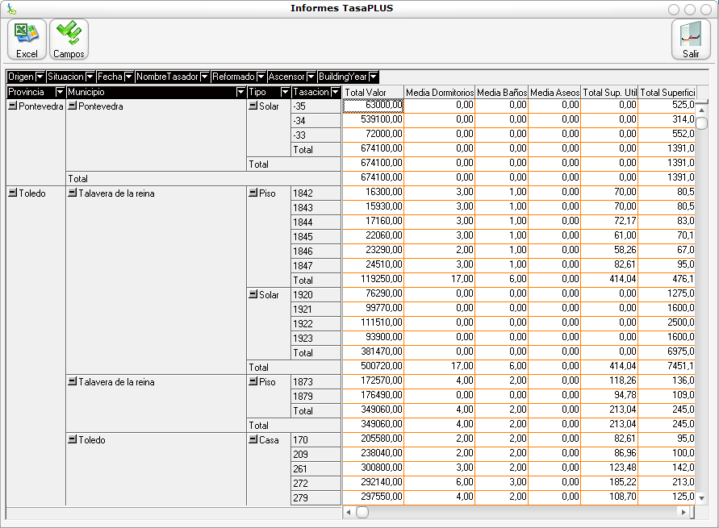Screen dimensions: 719x528
Task: Click the Excel export icon
Action: (x=27, y=39)
